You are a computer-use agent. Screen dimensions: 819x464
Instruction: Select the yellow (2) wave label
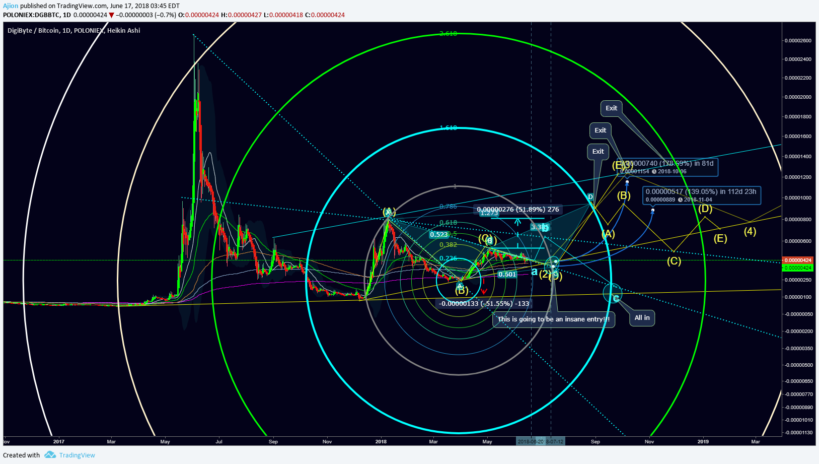[x=545, y=275]
